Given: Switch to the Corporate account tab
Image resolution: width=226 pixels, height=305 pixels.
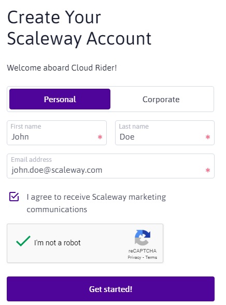Looking at the screenshot, I should 161,99.
